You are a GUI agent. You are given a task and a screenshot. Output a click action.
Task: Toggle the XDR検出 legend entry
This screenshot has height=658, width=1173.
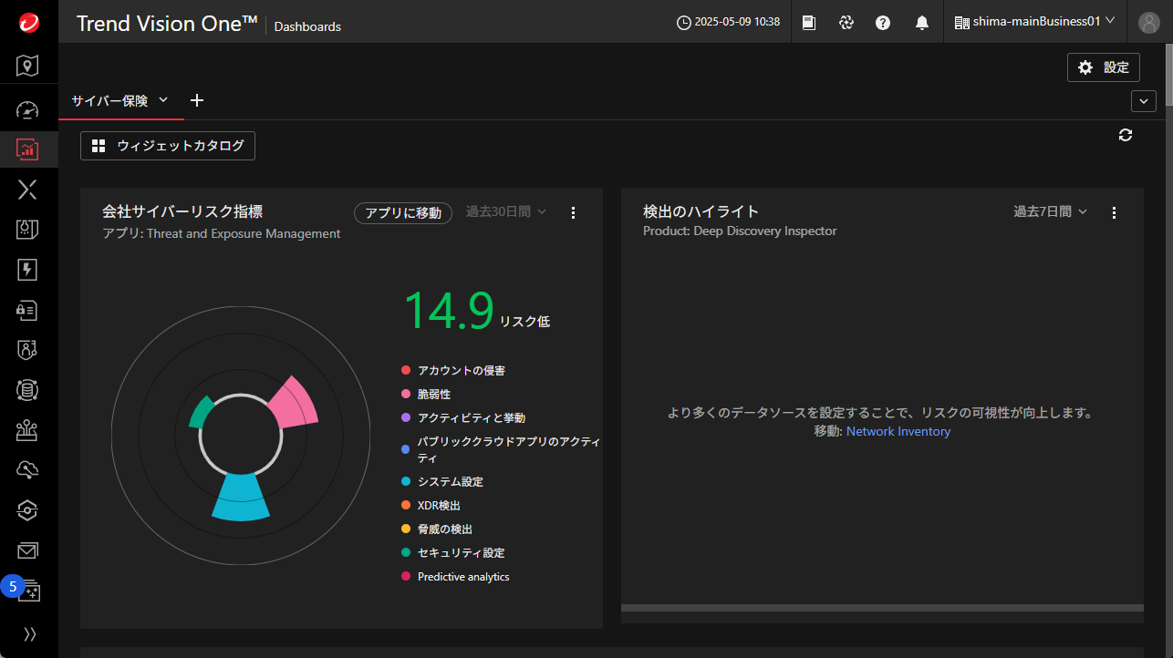(x=431, y=506)
